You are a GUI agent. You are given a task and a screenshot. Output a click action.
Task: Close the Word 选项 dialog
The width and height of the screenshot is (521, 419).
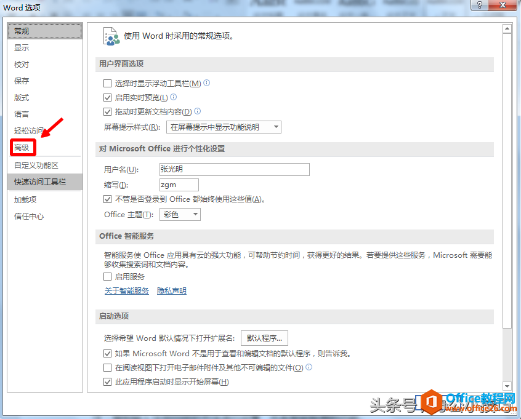[503, 5]
